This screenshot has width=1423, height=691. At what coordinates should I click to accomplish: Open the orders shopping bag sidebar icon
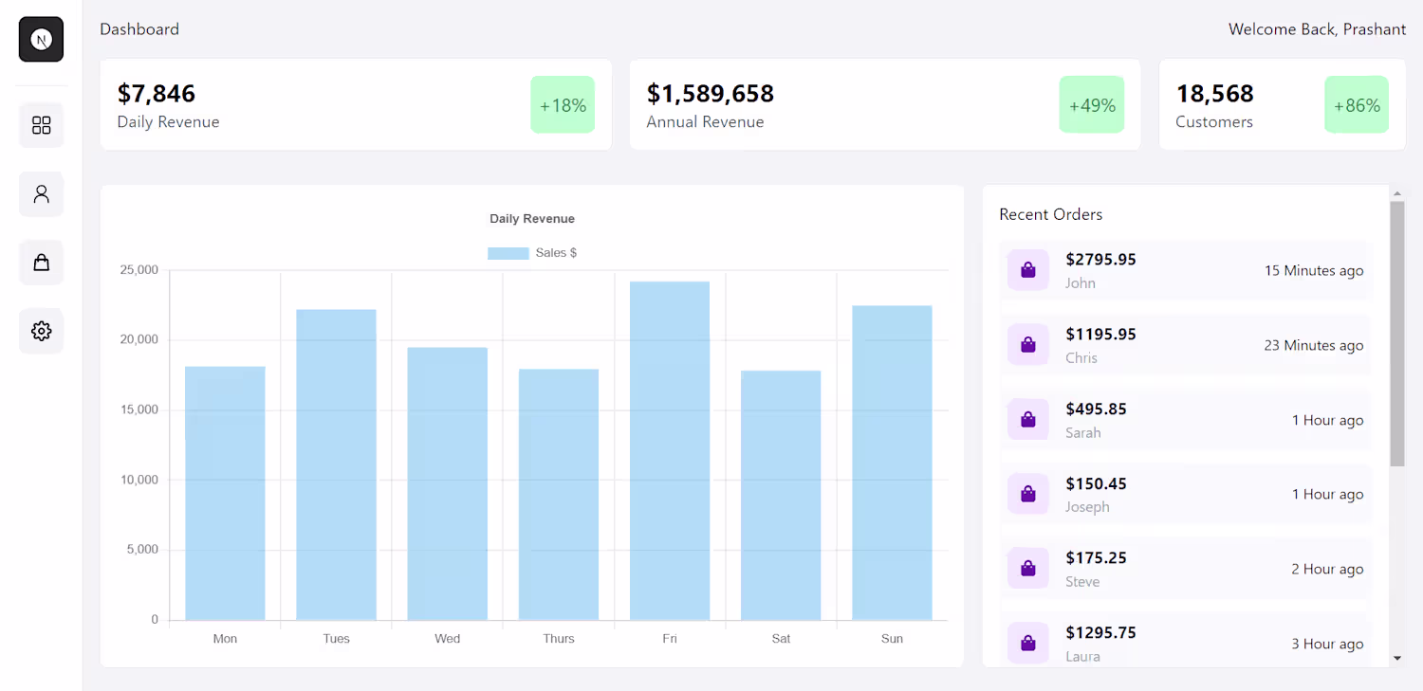[x=41, y=263]
